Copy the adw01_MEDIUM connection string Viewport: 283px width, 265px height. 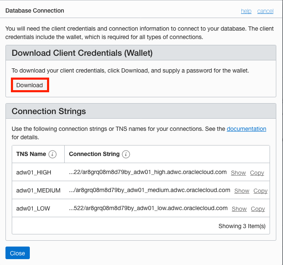[x=260, y=191]
